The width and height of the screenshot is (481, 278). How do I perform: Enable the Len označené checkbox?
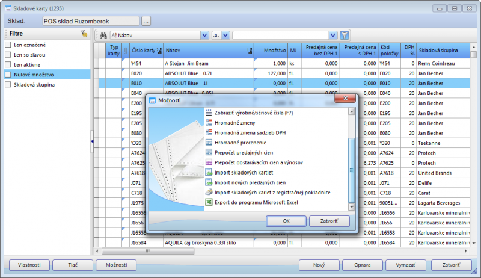(x=8, y=45)
